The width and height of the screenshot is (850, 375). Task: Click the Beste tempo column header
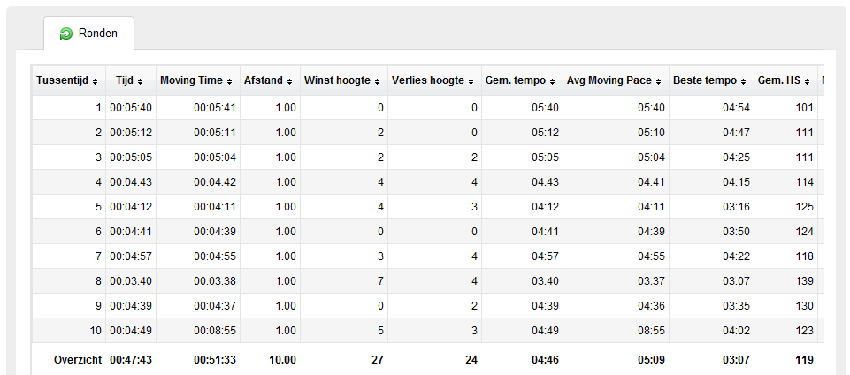point(711,80)
